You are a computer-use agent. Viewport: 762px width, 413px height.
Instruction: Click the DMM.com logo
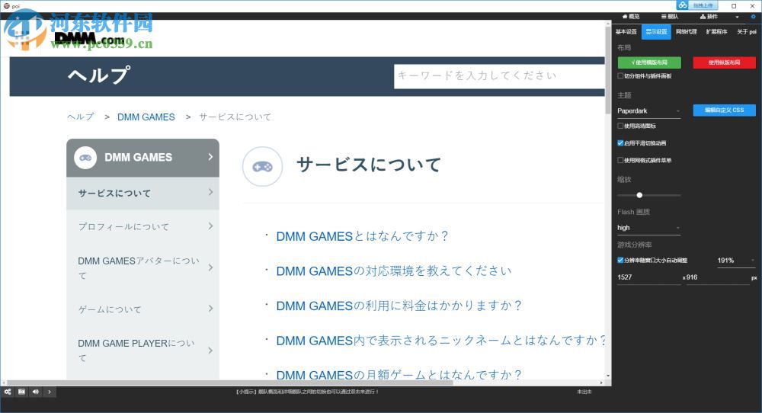[x=89, y=38]
